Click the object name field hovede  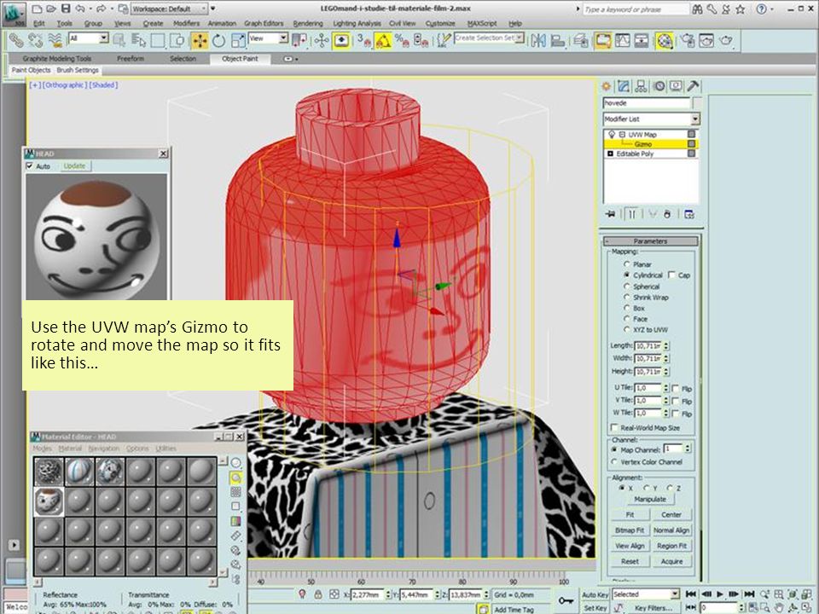pos(647,103)
